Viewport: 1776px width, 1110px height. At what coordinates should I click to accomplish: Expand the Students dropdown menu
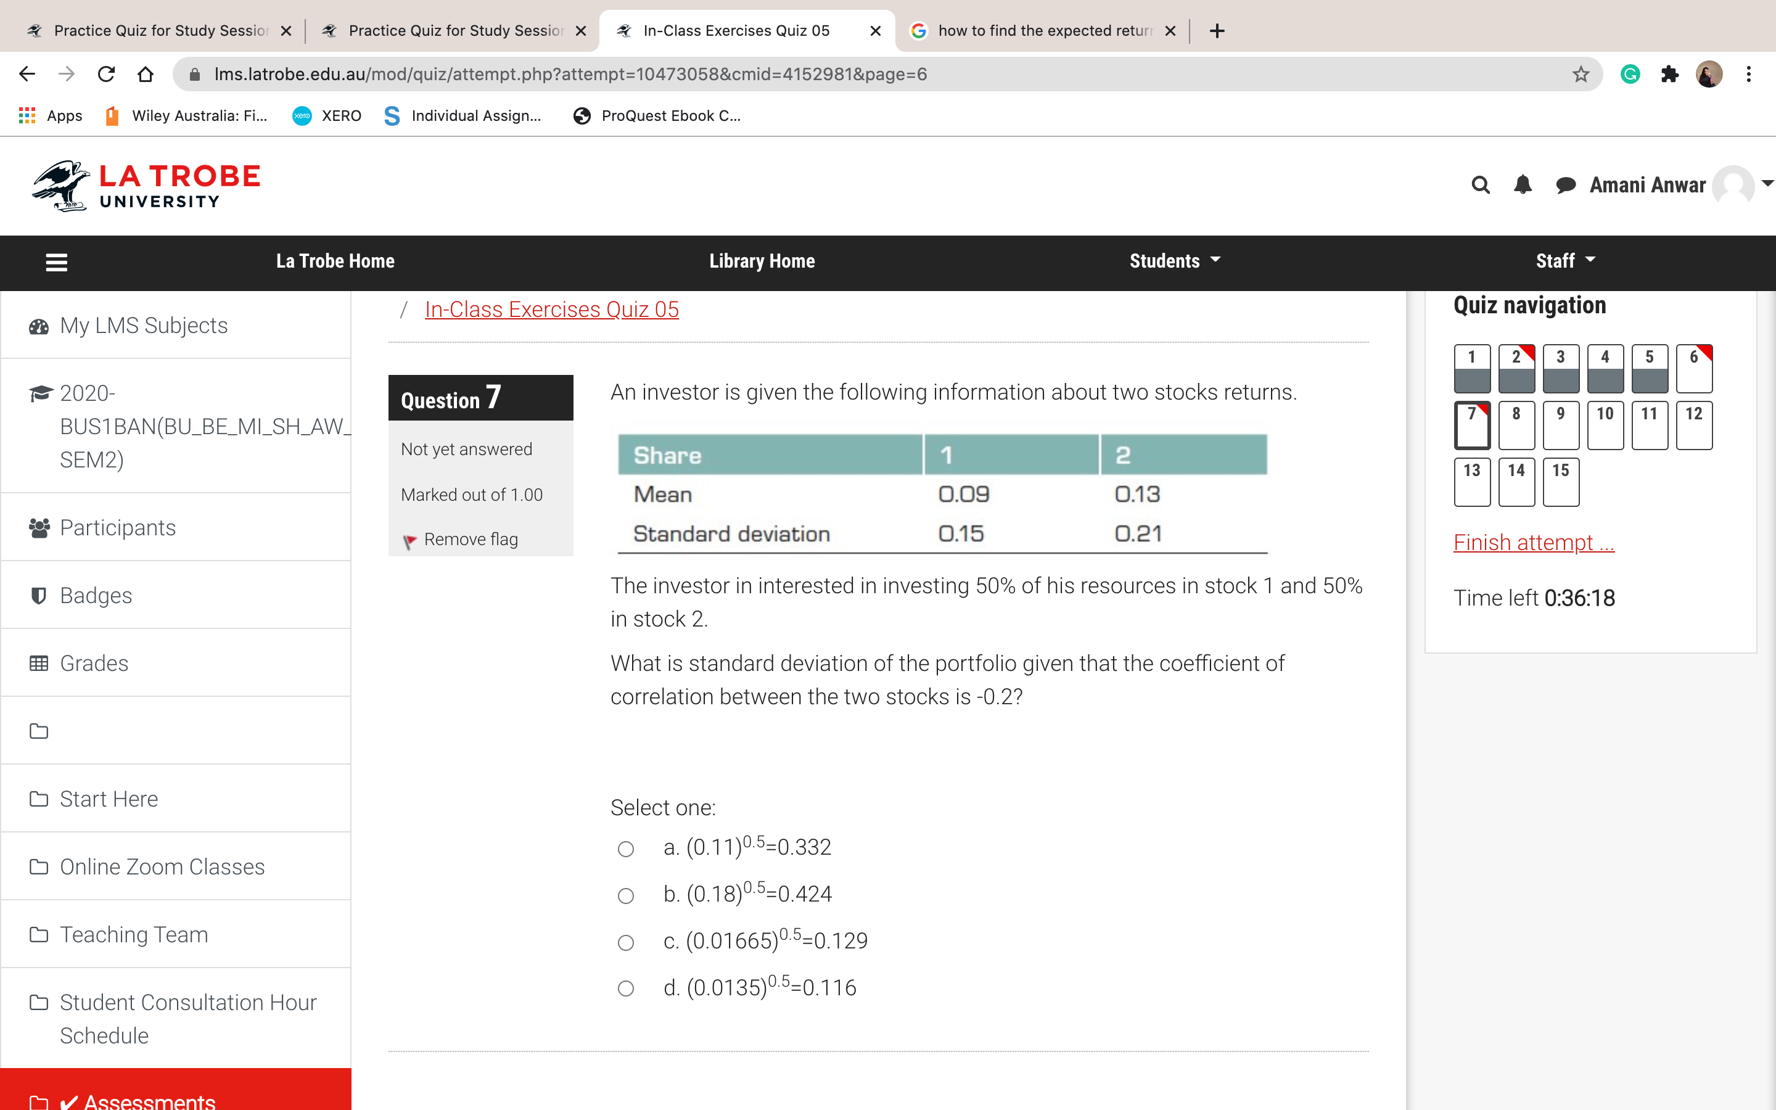coord(1174,261)
